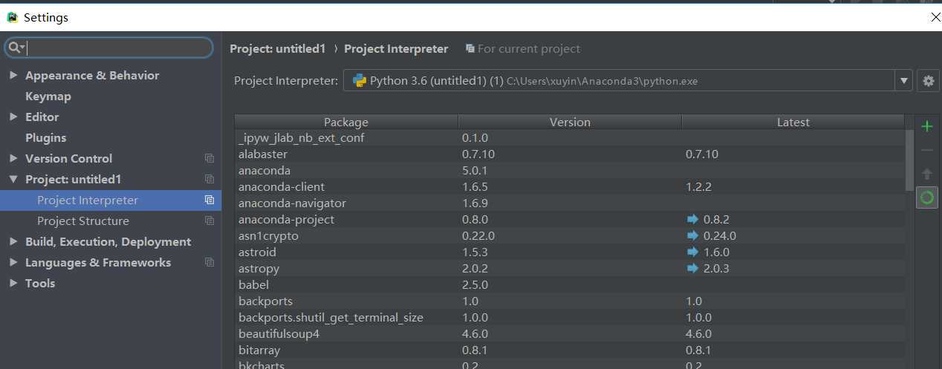The width and height of the screenshot is (942, 369).
Task: Select the alabaster package row
Action: (570, 154)
